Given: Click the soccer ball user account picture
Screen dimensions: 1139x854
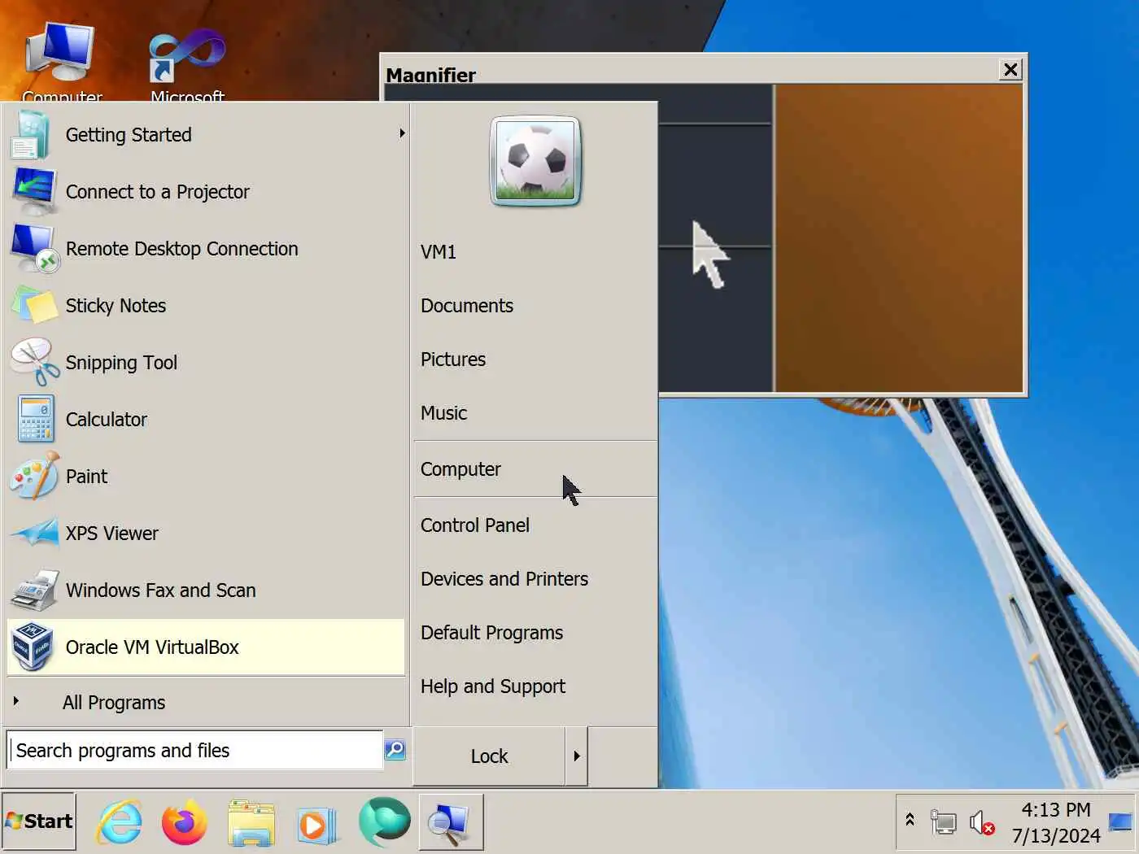Looking at the screenshot, I should 535,161.
